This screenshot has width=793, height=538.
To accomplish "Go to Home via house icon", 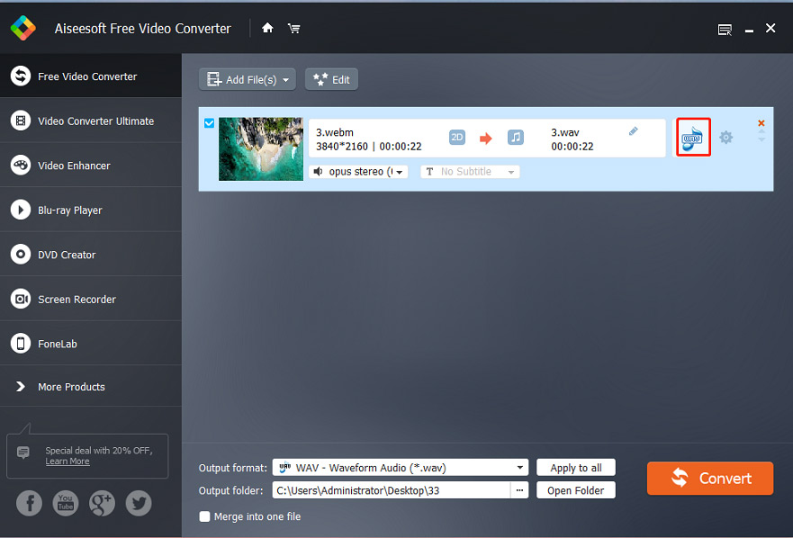I will pyautogui.click(x=267, y=28).
